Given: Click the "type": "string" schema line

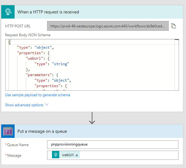Looking at the screenshot, I should pos(52,64).
